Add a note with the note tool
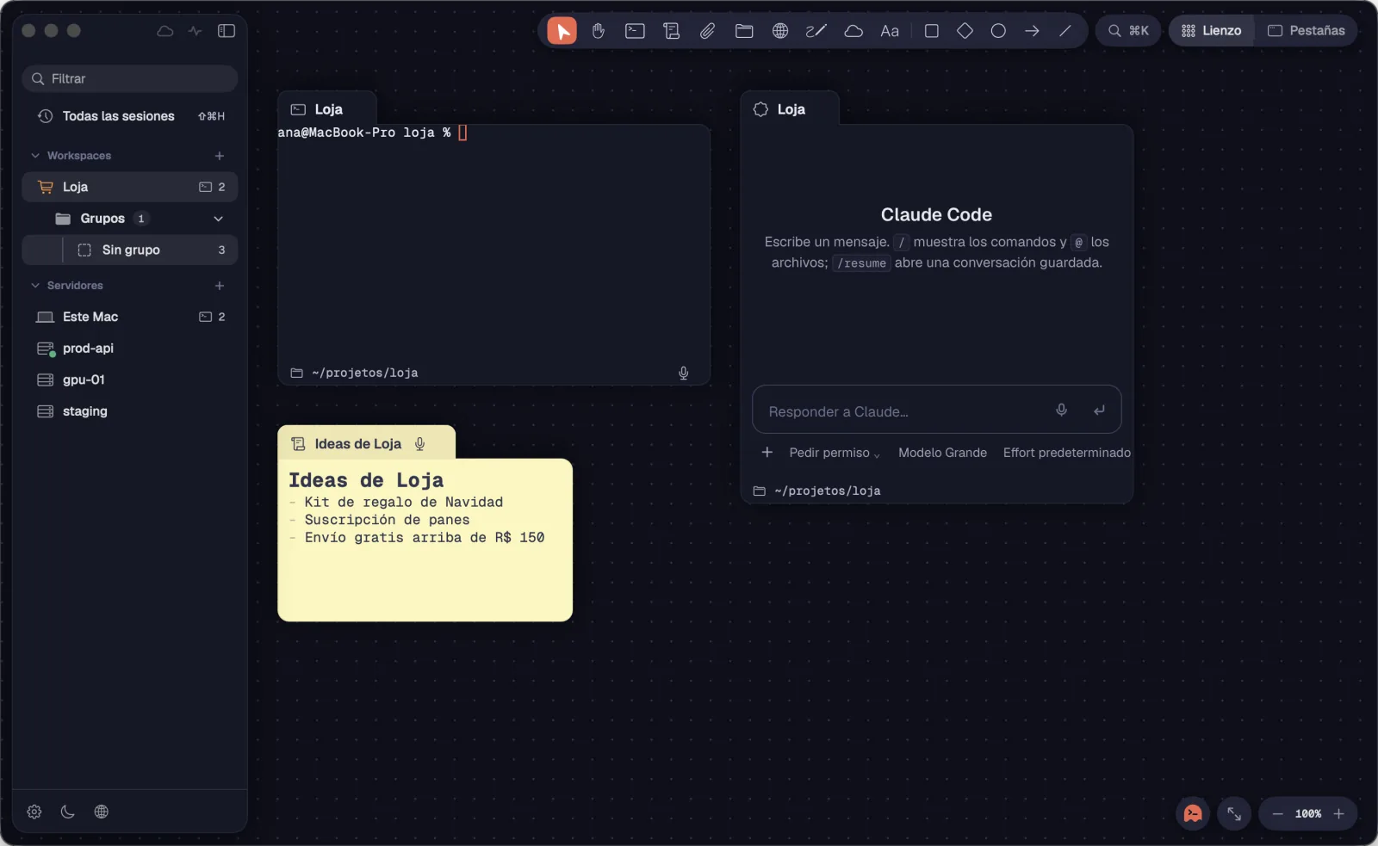Image resolution: width=1378 pixels, height=846 pixels. pyautogui.click(x=671, y=31)
